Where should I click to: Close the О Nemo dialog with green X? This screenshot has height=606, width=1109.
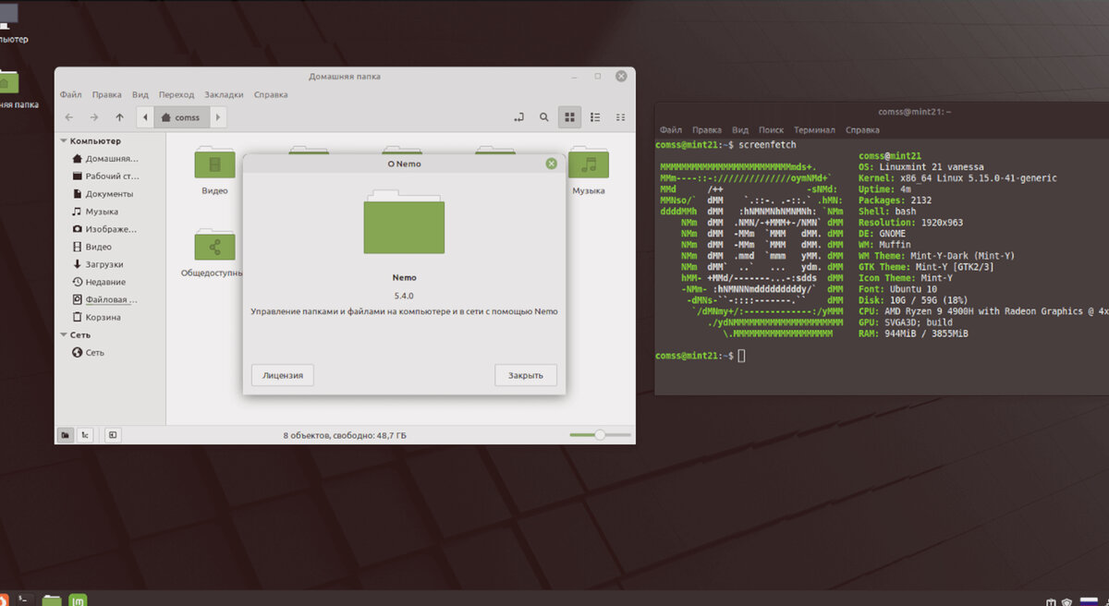point(552,164)
